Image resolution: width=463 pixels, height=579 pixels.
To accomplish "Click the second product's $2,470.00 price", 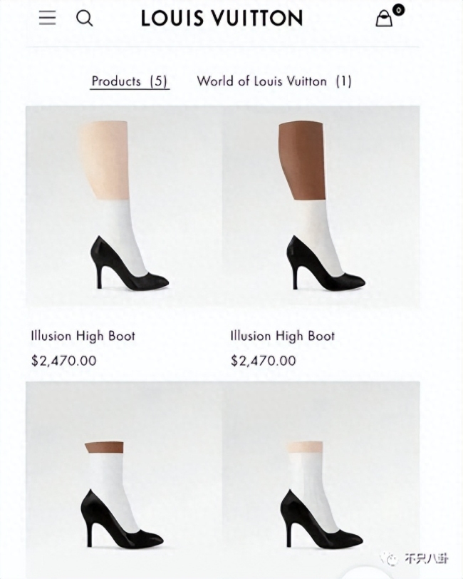I will tap(264, 360).
